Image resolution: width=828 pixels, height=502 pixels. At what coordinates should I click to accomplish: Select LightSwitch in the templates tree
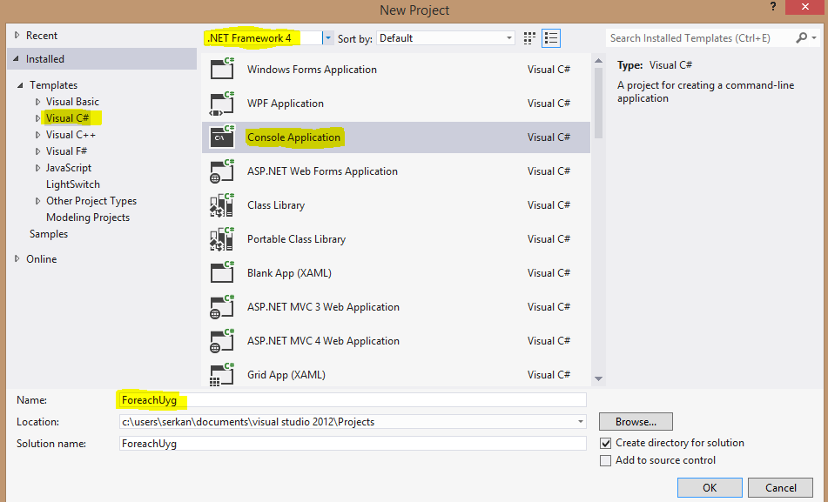click(x=73, y=184)
